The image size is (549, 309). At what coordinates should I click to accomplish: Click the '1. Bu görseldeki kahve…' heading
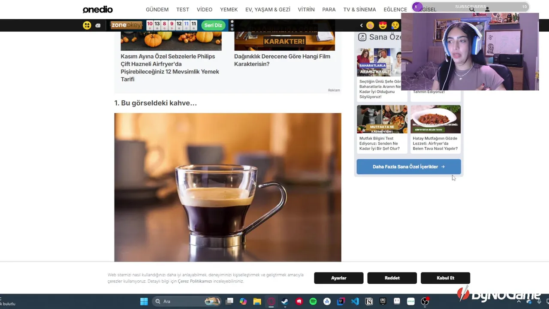(155, 103)
